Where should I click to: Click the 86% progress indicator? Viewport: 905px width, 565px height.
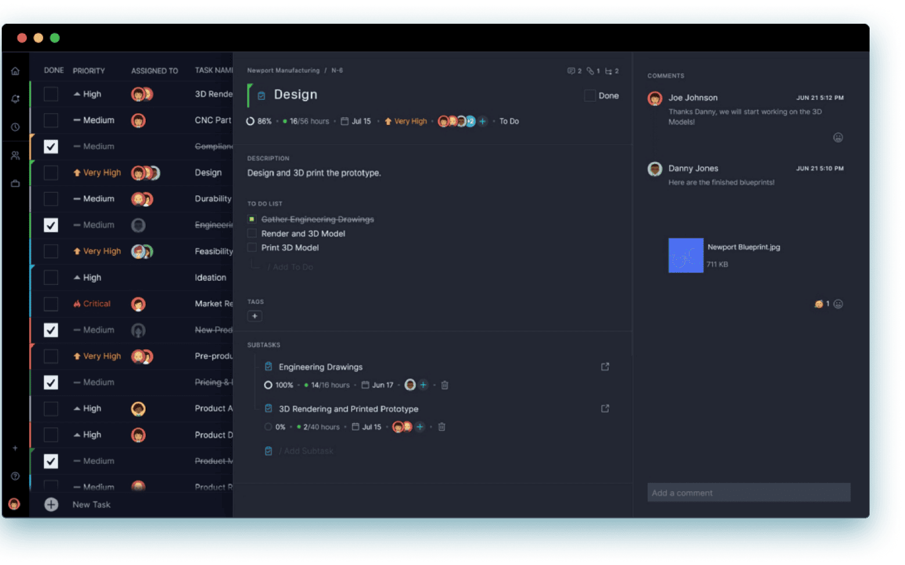point(259,121)
